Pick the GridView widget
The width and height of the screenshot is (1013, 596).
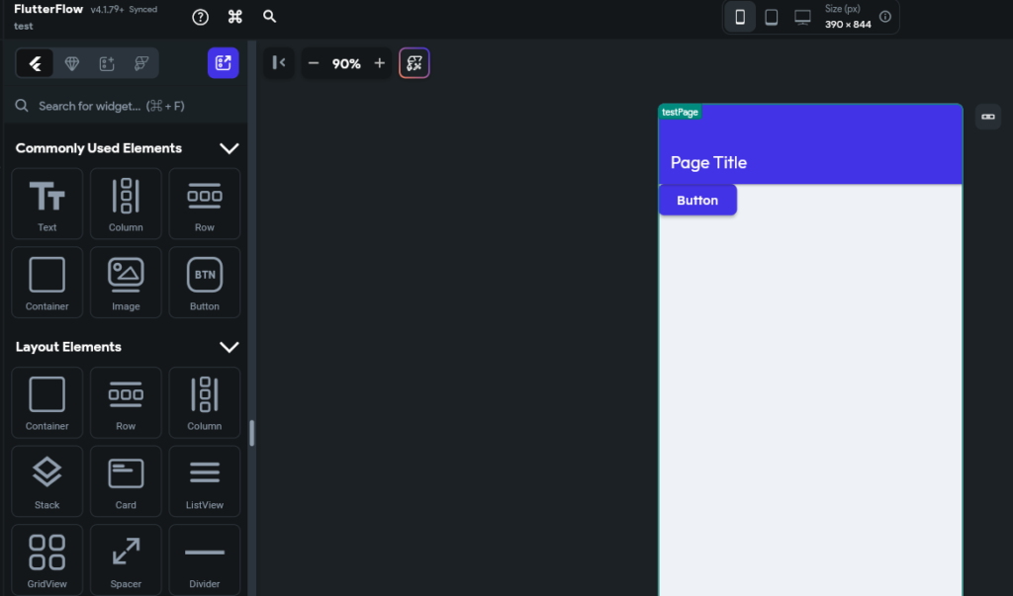[x=47, y=558]
